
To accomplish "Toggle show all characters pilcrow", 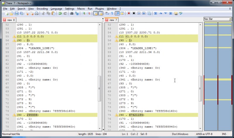I will (112, 13).
